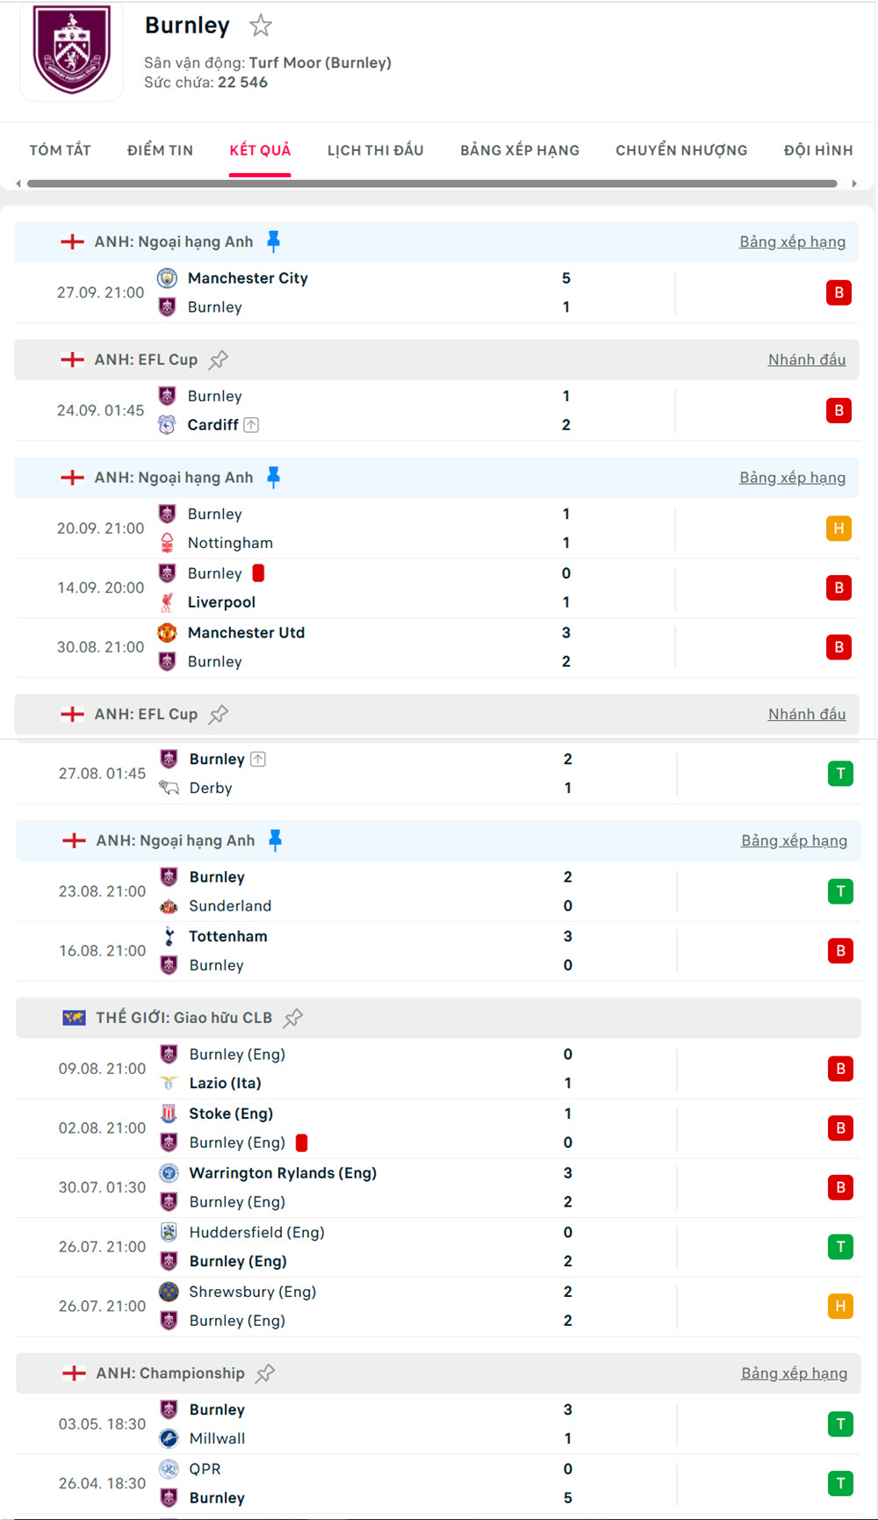
Task: Unpin the first Ngoại hạng Anh league
Action: 273,241
